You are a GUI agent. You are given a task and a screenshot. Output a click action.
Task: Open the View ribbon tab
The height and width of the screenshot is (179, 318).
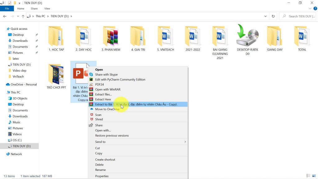tap(47, 9)
